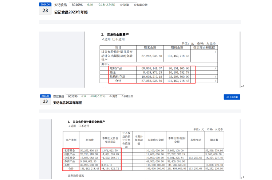Screen dimensions: 272x180
Task: Click the 期初数 column header
Action: pos(90,140)
